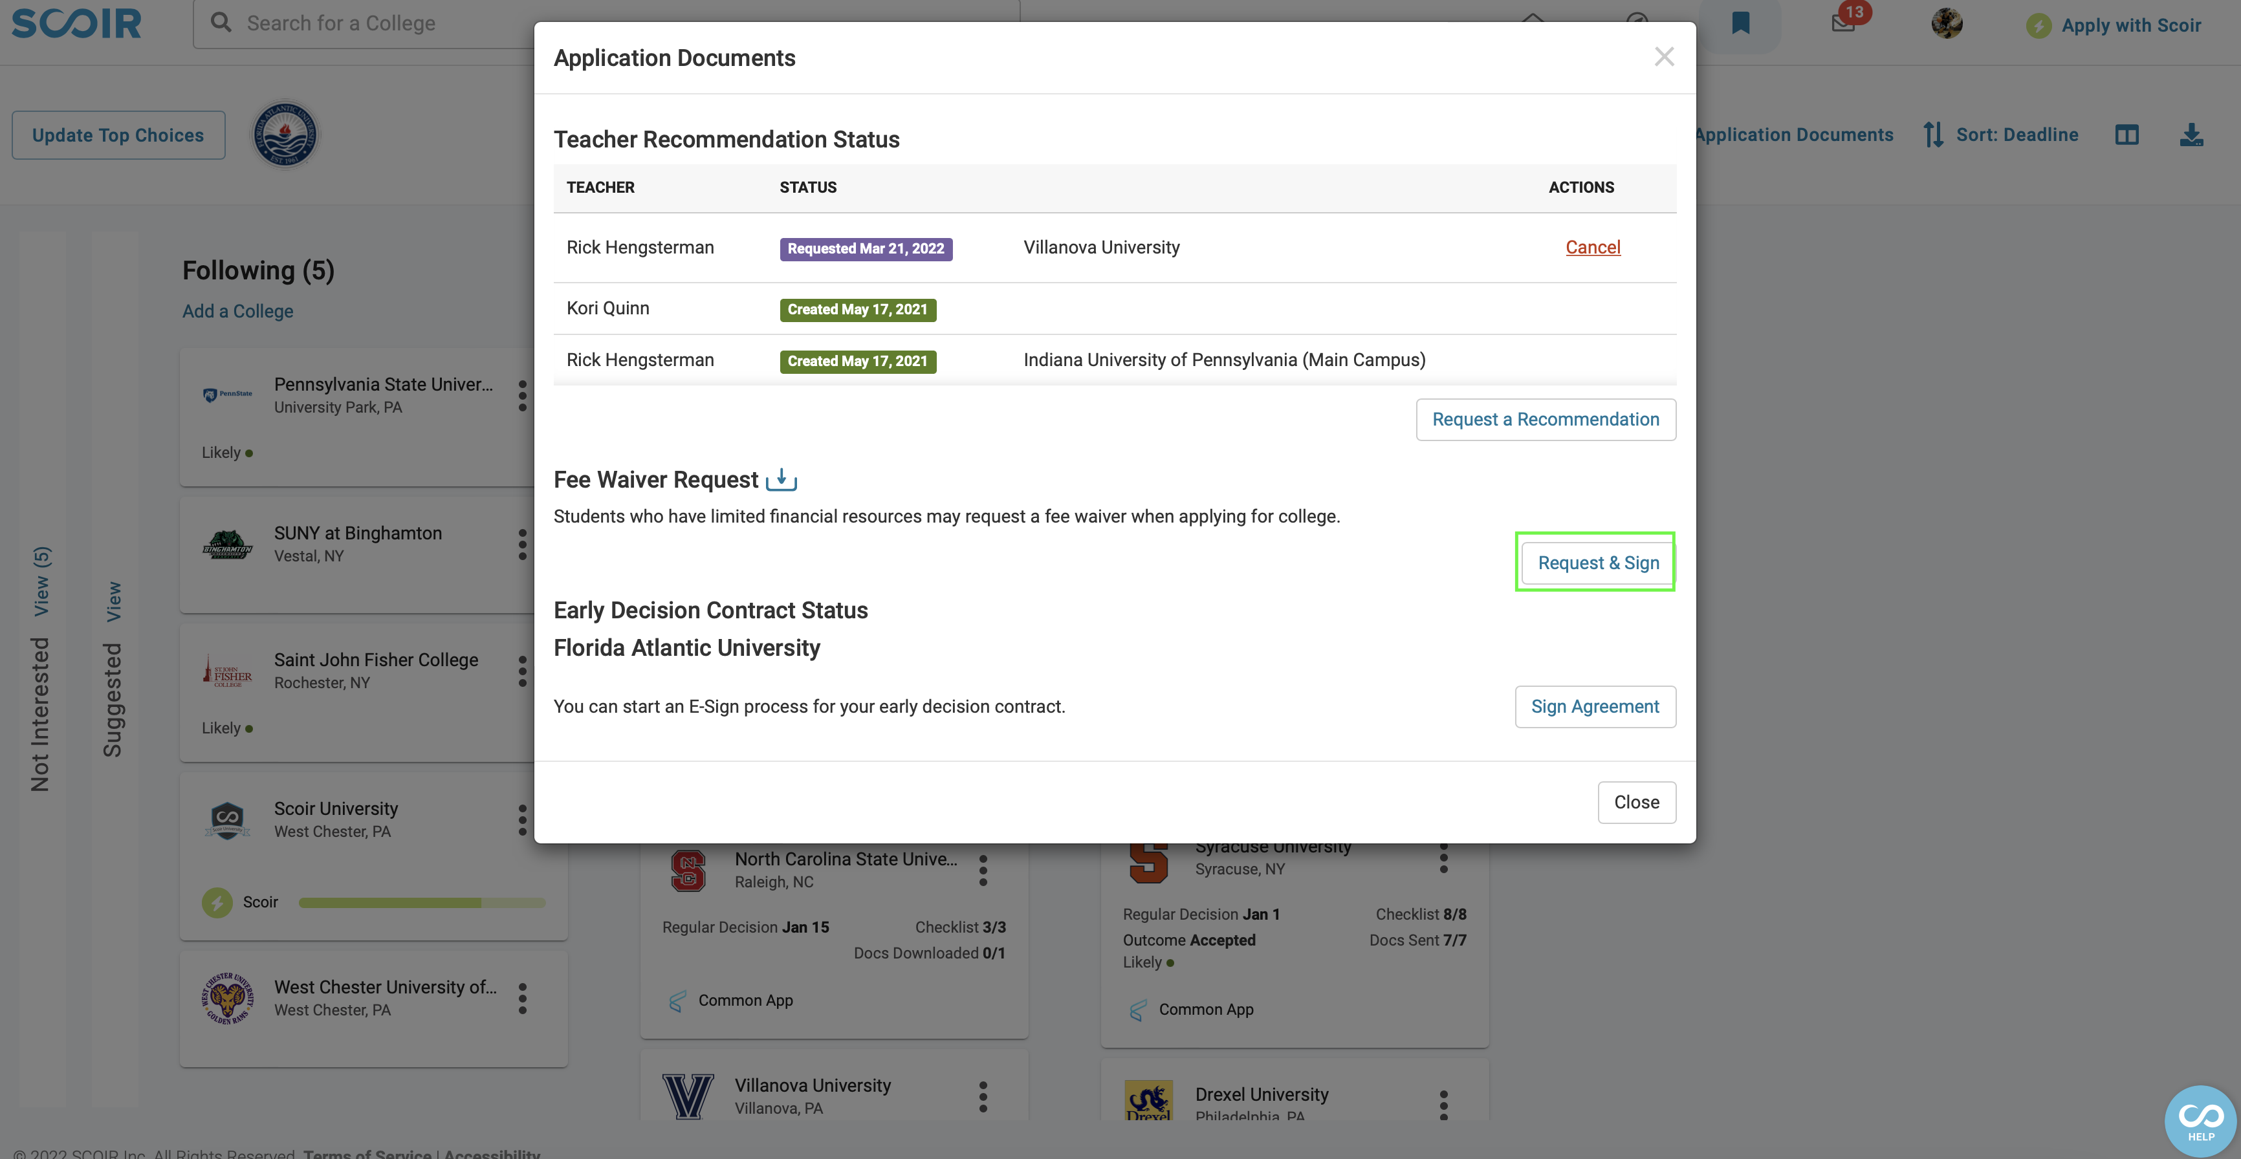Click the Following (5) heading

click(258, 270)
